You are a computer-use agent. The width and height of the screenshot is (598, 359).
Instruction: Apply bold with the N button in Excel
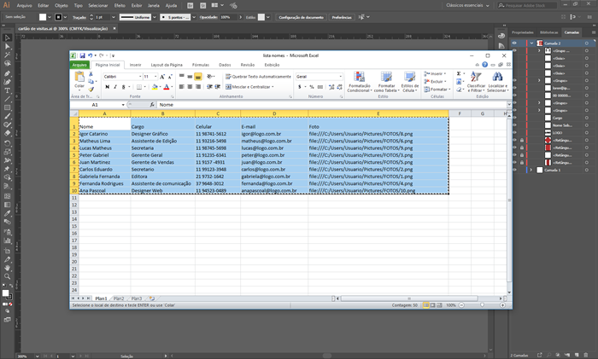click(107, 87)
